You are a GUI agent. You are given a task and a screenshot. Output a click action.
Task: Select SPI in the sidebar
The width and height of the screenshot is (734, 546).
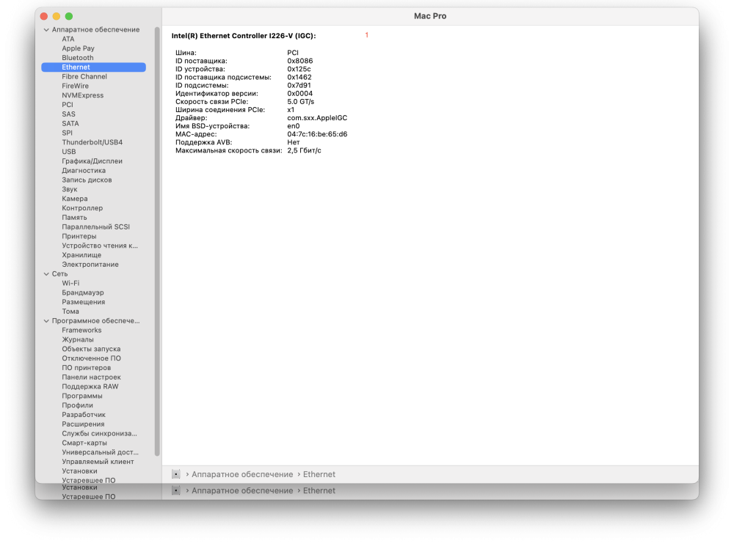(x=67, y=133)
